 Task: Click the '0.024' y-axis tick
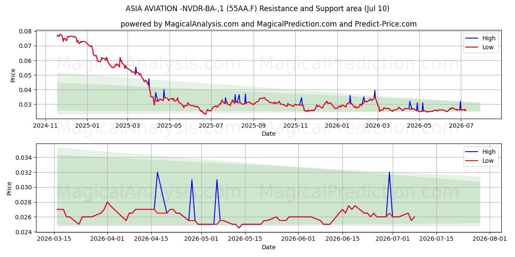(24, 232)
